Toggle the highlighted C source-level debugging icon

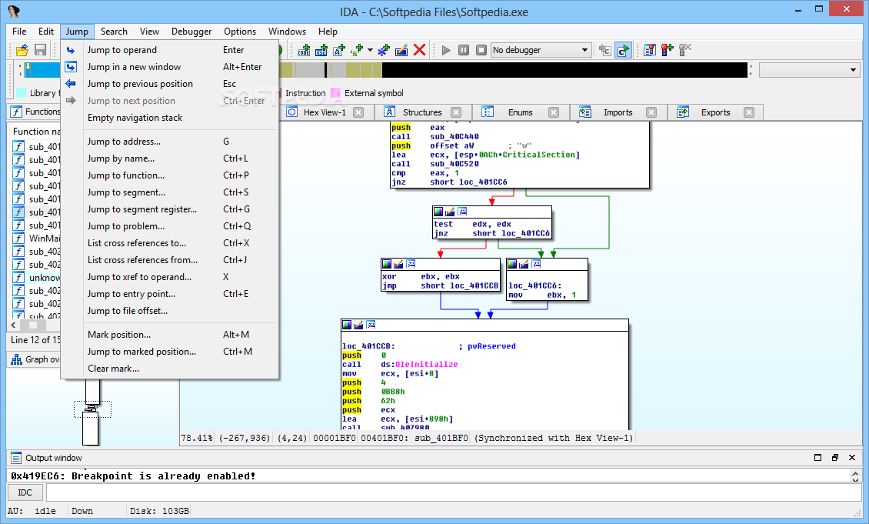pos(623,50)
